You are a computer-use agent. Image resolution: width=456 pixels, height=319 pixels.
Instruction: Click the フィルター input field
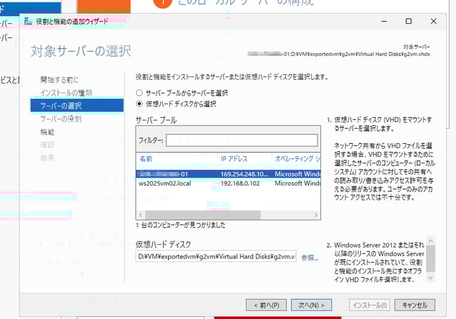242,141
